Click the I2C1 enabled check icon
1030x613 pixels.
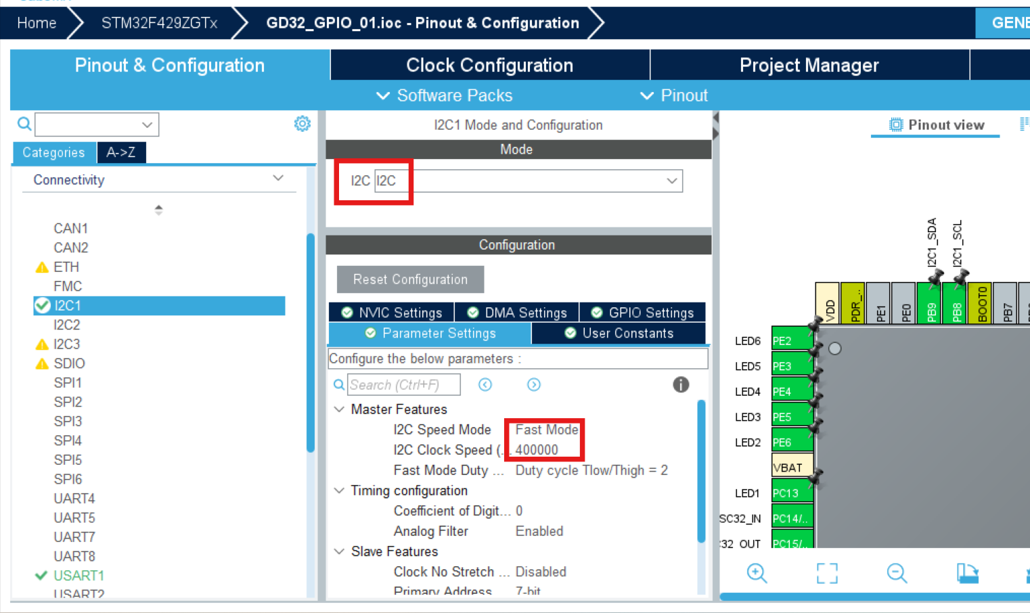43,305
